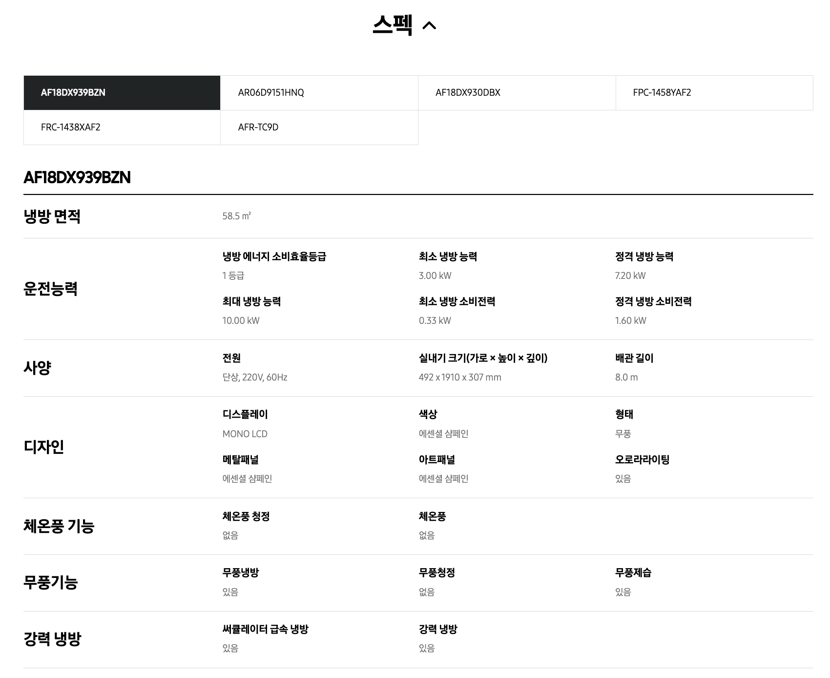Click the 냉방 에너지 소비효율등급 label

point(274,256)
